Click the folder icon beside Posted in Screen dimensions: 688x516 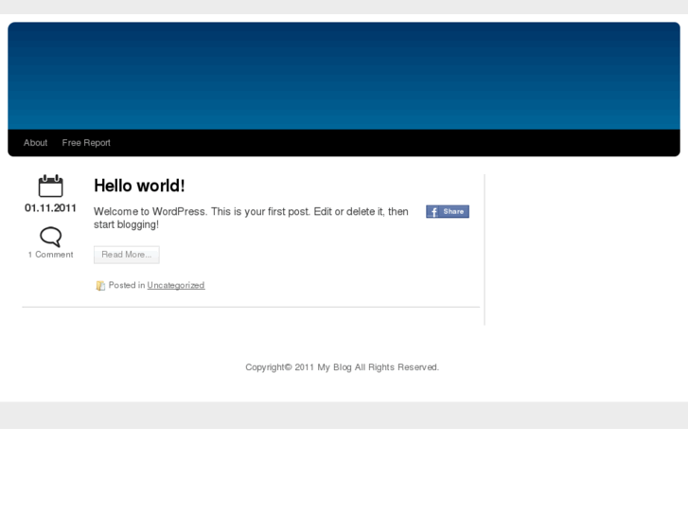[x=100, y=286]
